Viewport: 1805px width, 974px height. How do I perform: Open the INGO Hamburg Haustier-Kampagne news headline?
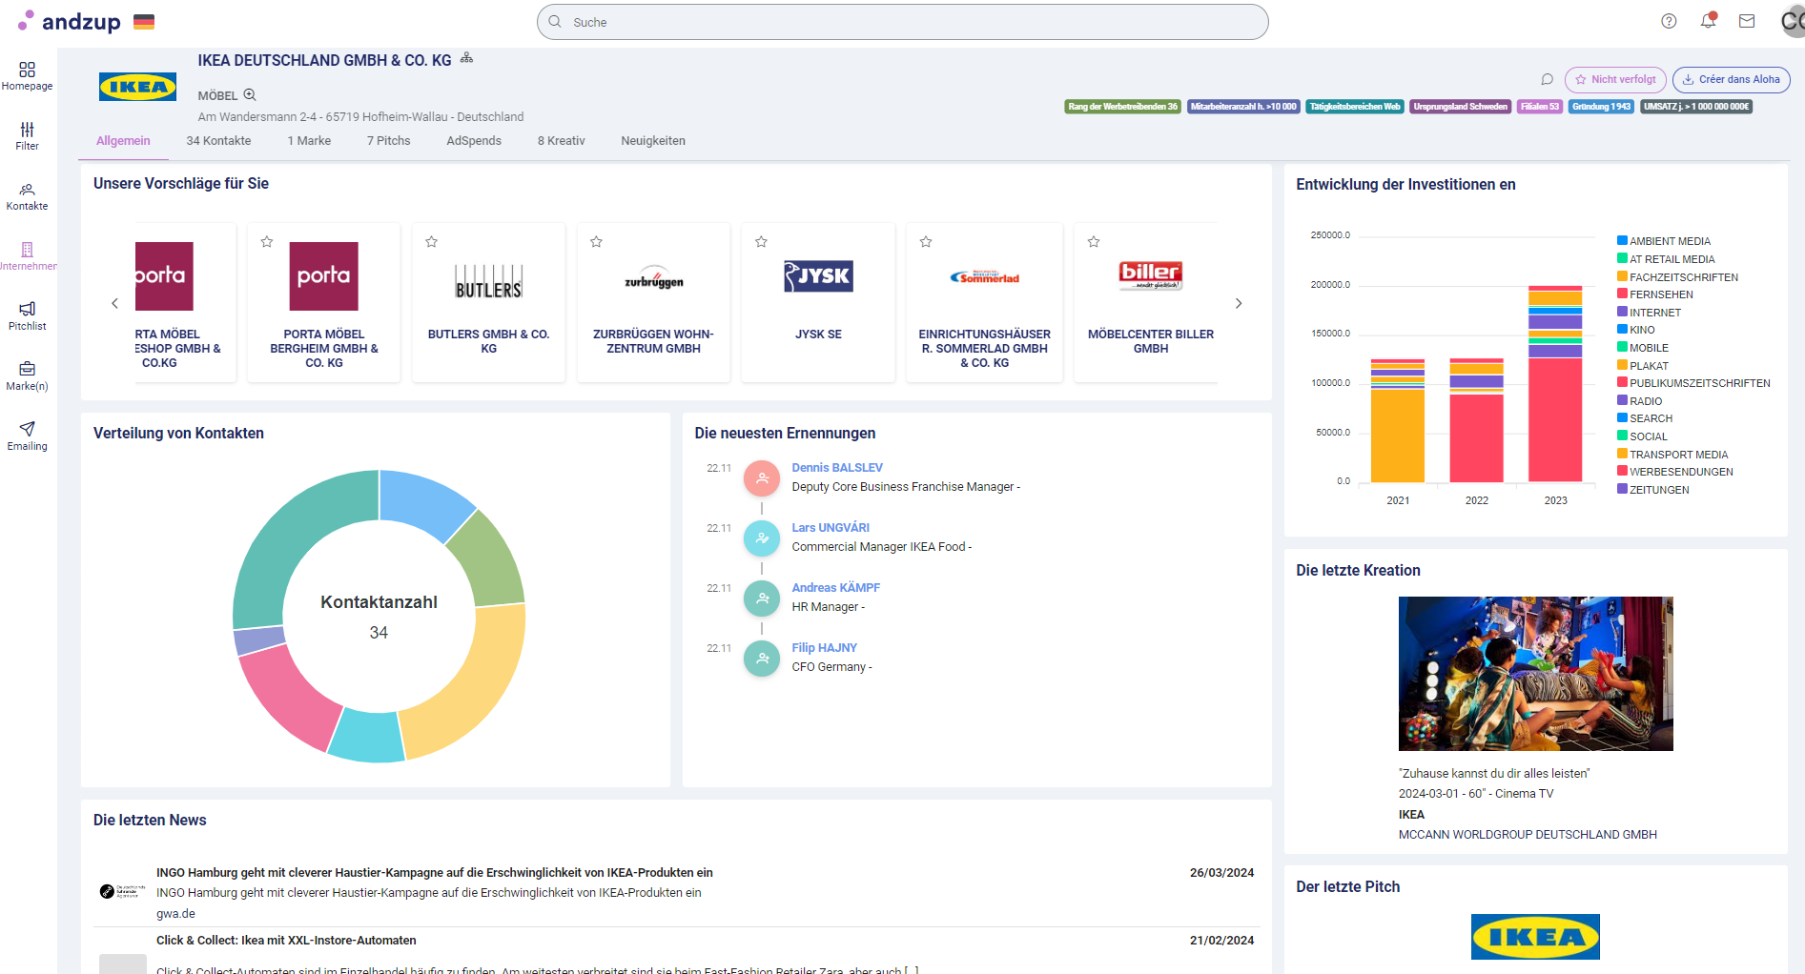[435, 873]
